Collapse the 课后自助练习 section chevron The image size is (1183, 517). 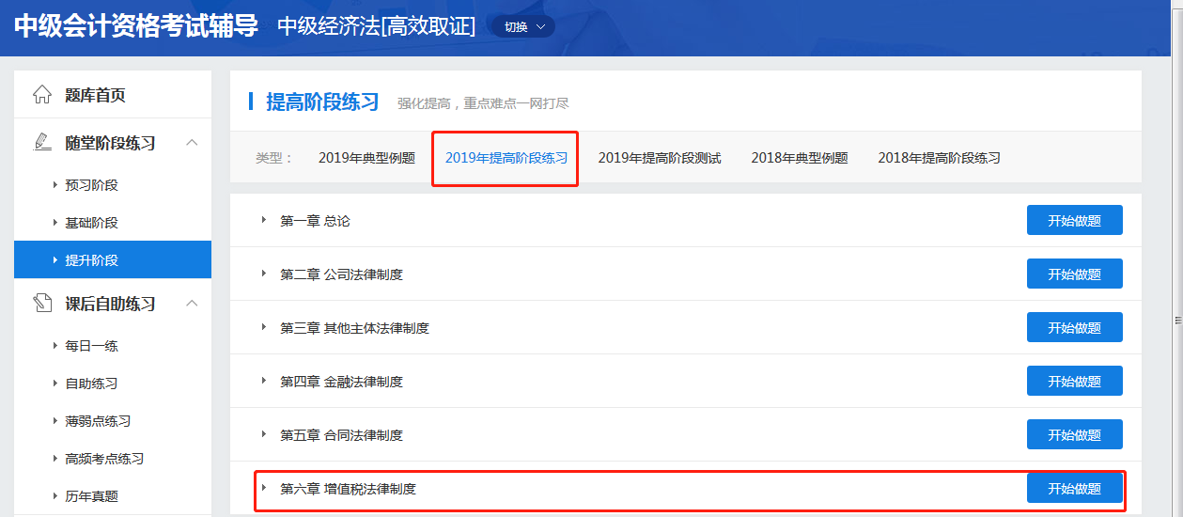click(192, 304)
